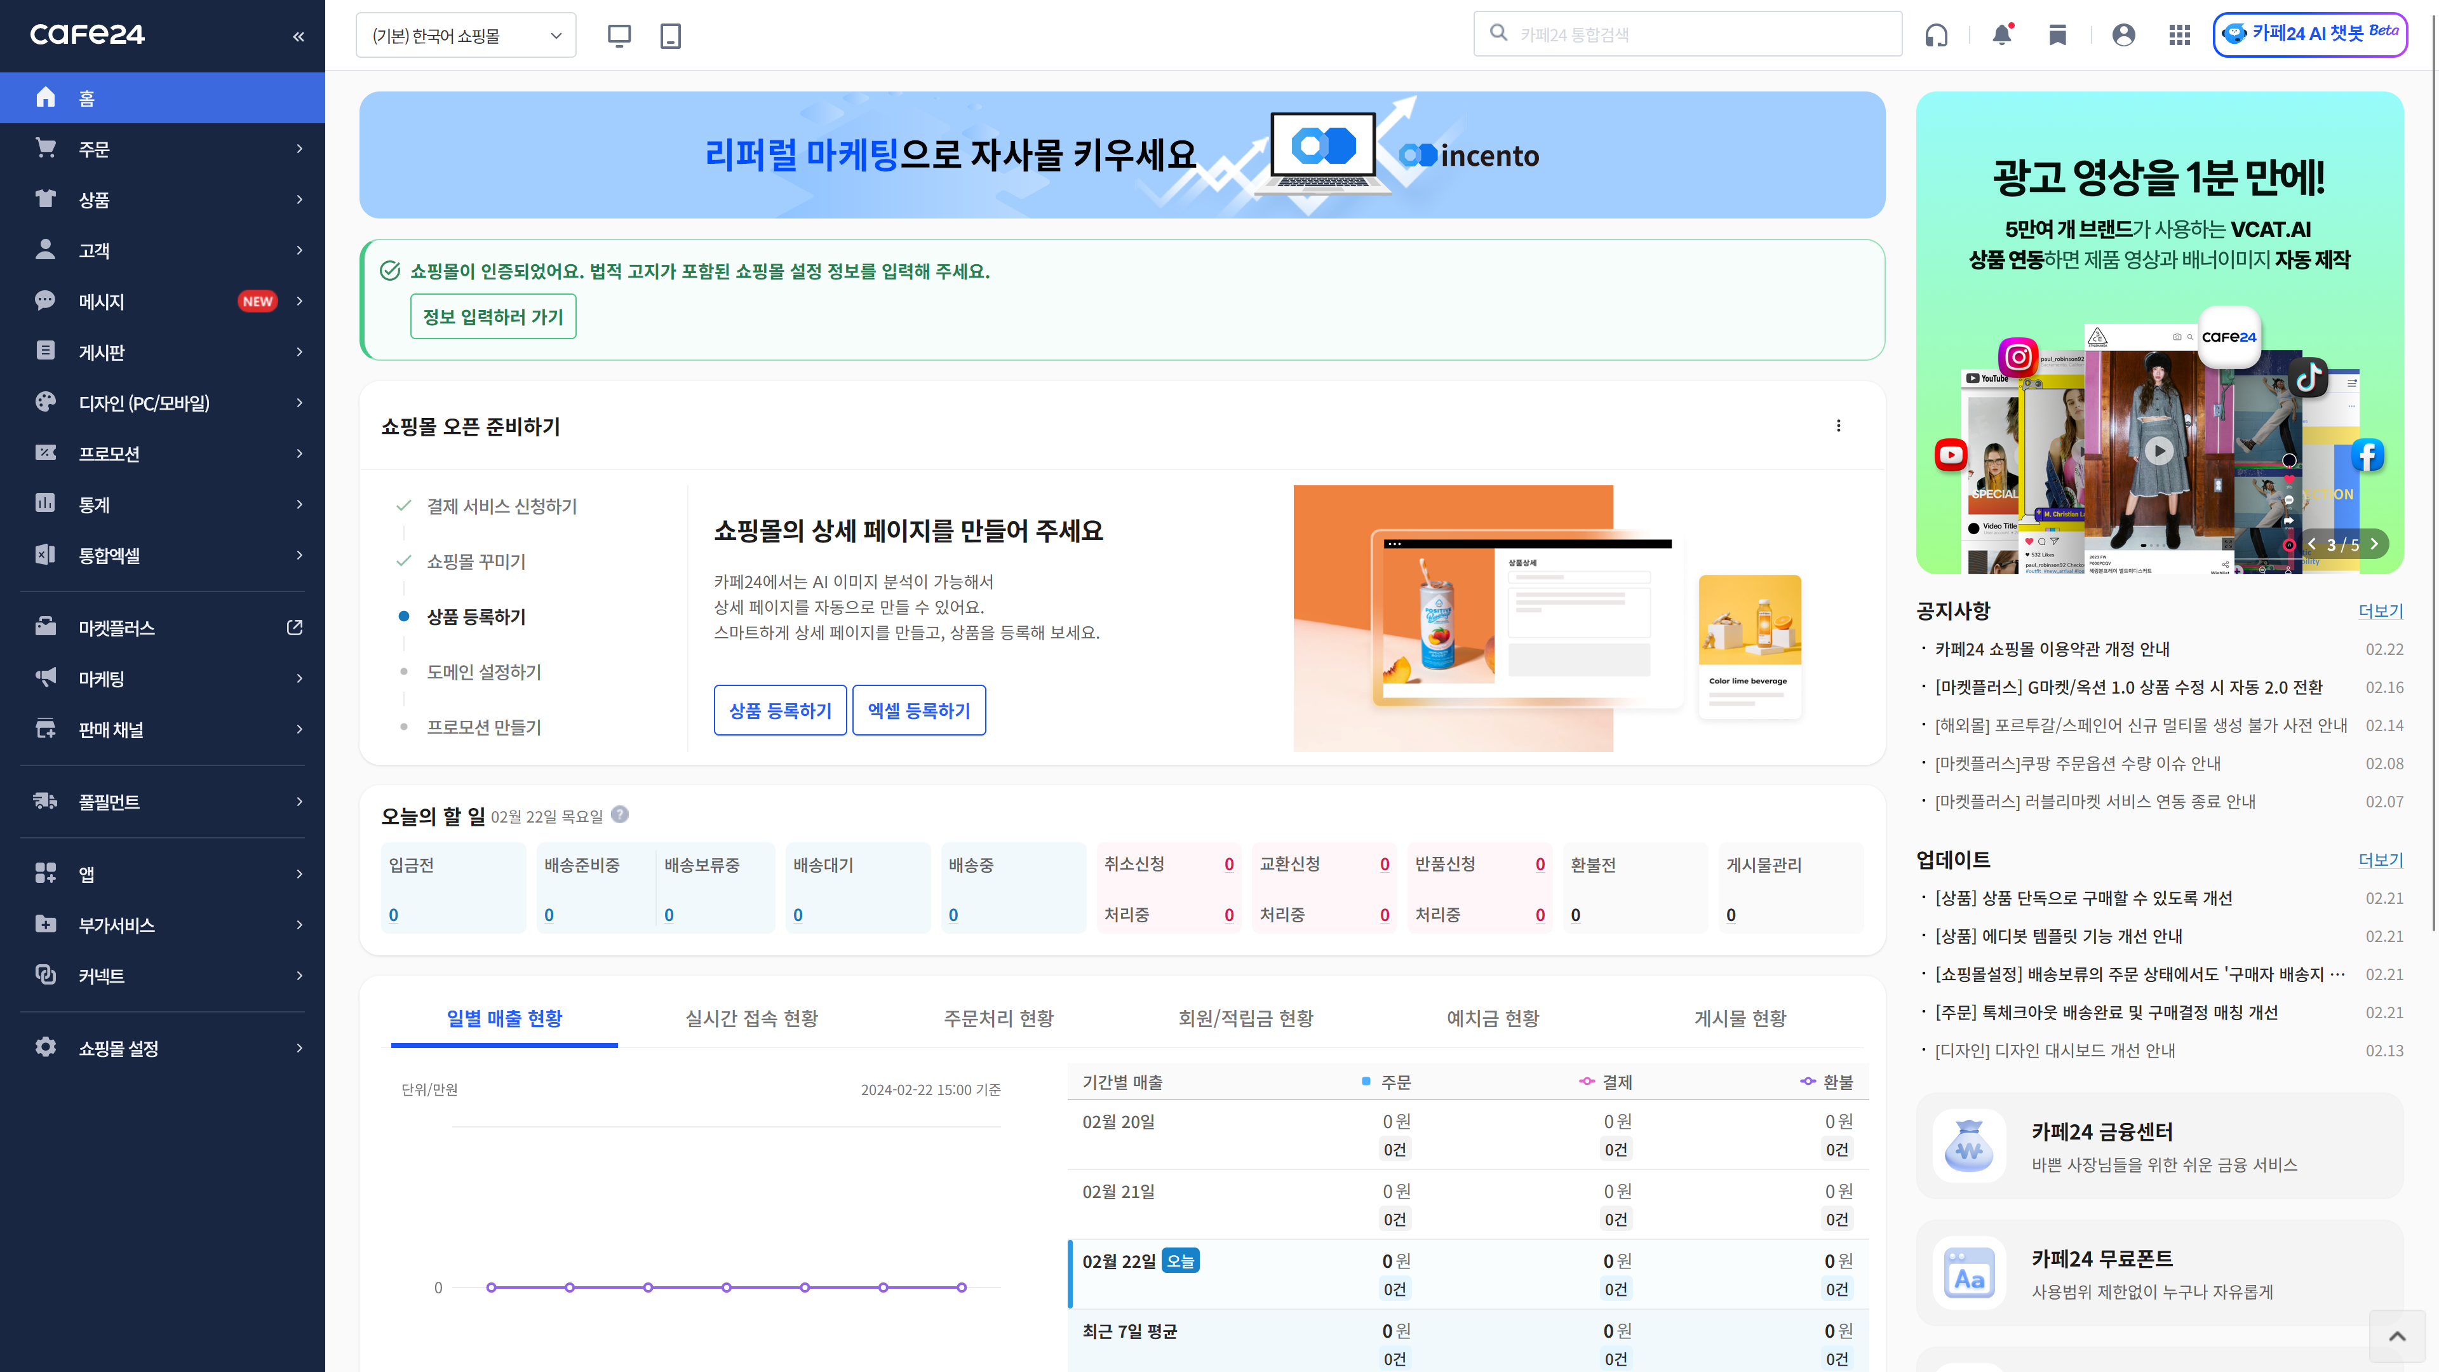This screenshot has width=2439, height=1372.
Task: Click the 엑셀 등록하기 button
Action: (x=918, y=710)
